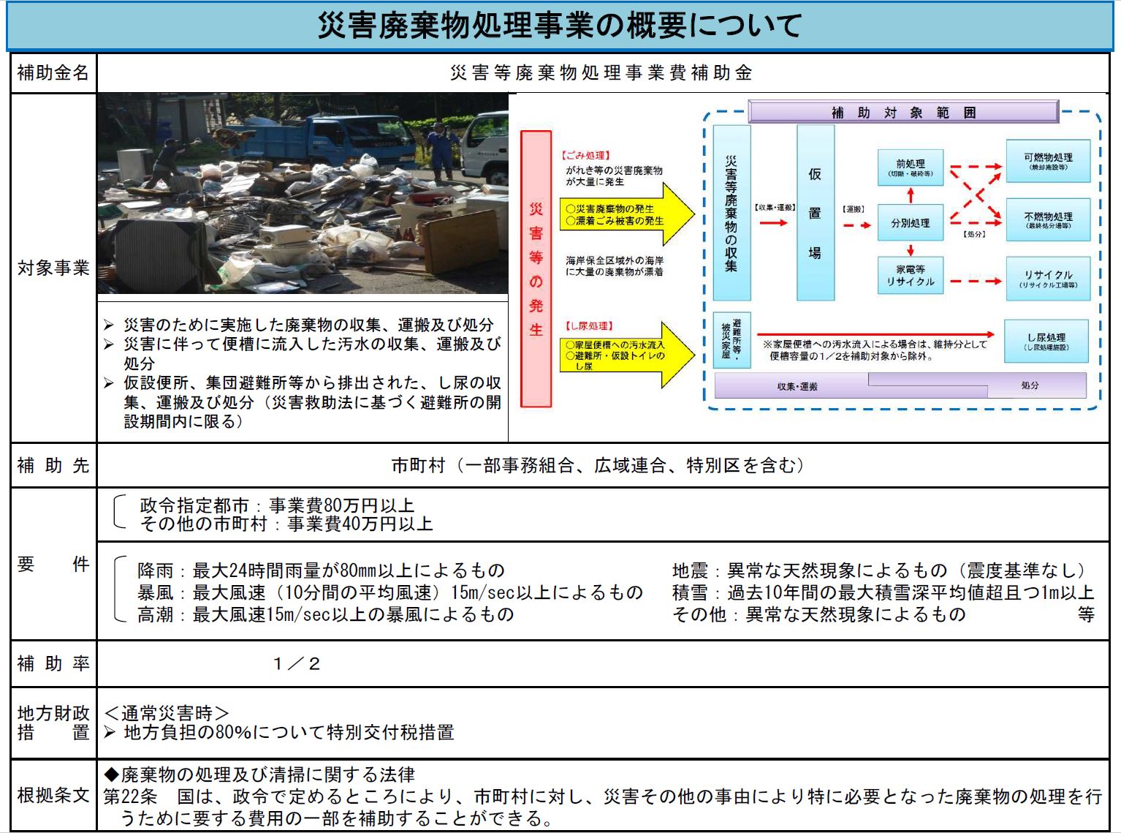Image resolution: width=1121 pixels, height=833 pixels.
Task: Click the line 暴風:最大風速(10分間の平均風速)
Action: tap(390, 592)
